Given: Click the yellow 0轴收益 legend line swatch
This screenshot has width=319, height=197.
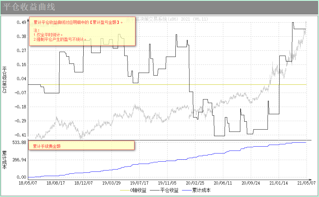Looking at the screenshot, I should pos(125,190).
